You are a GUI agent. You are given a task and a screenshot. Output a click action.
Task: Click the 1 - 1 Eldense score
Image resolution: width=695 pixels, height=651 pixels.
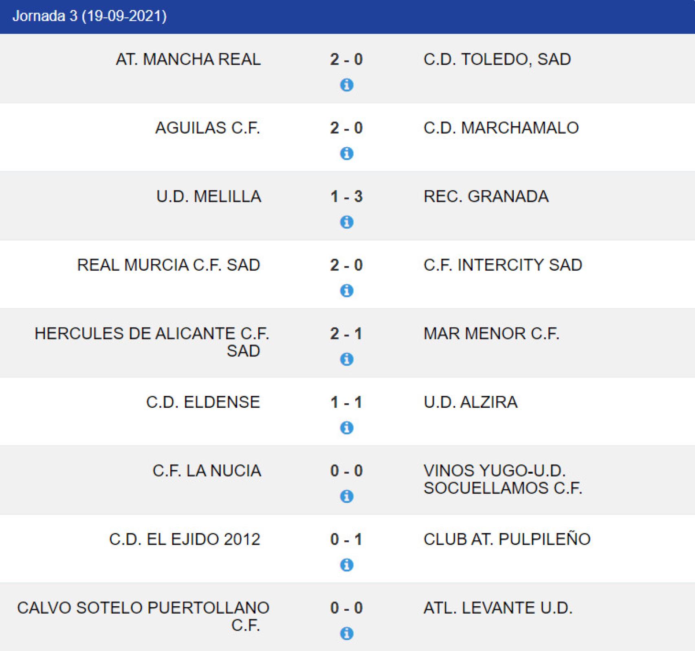(346, 402)
